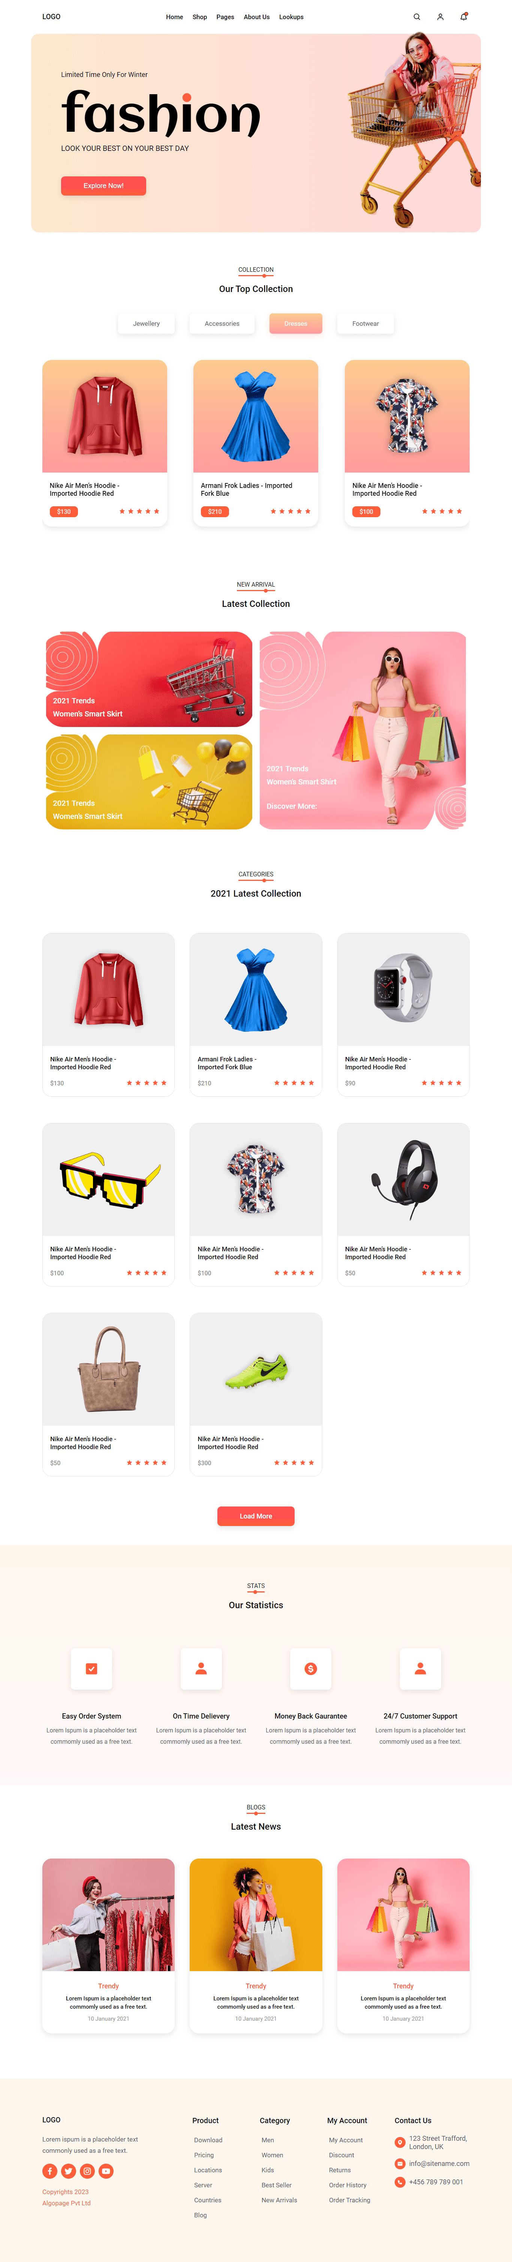
Task: Click the Load More button
Action: (x=256, y=1516)
